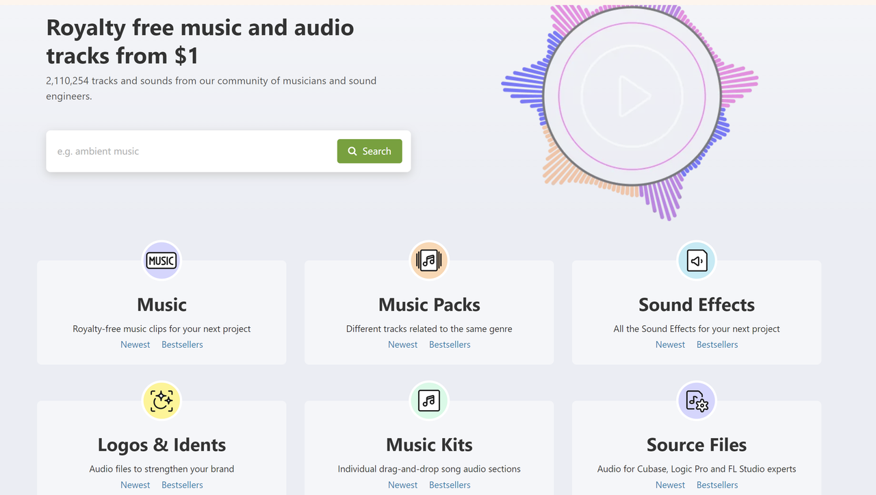This screenshot has width=876, height=495.
Task: Select the music note icon above Music Kits
Action: 429,401
